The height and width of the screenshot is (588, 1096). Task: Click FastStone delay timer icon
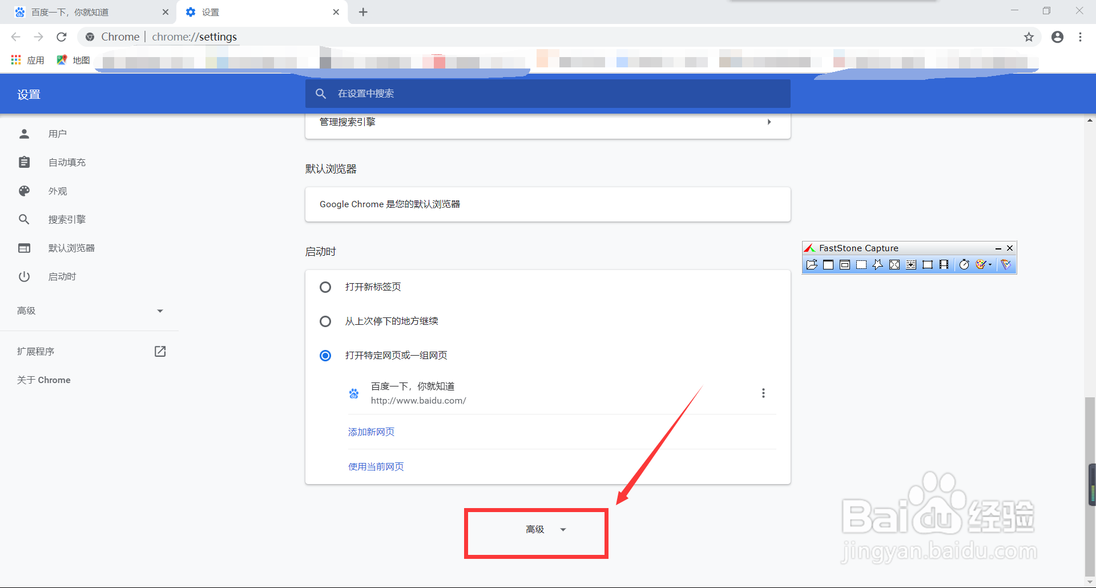click(964, 264)
